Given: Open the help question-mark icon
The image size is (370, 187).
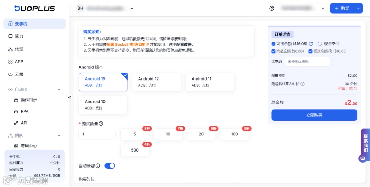Looking at the screenshot, I should [x=272, y=9].
